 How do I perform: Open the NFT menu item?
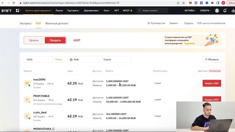tap(117, 11)
